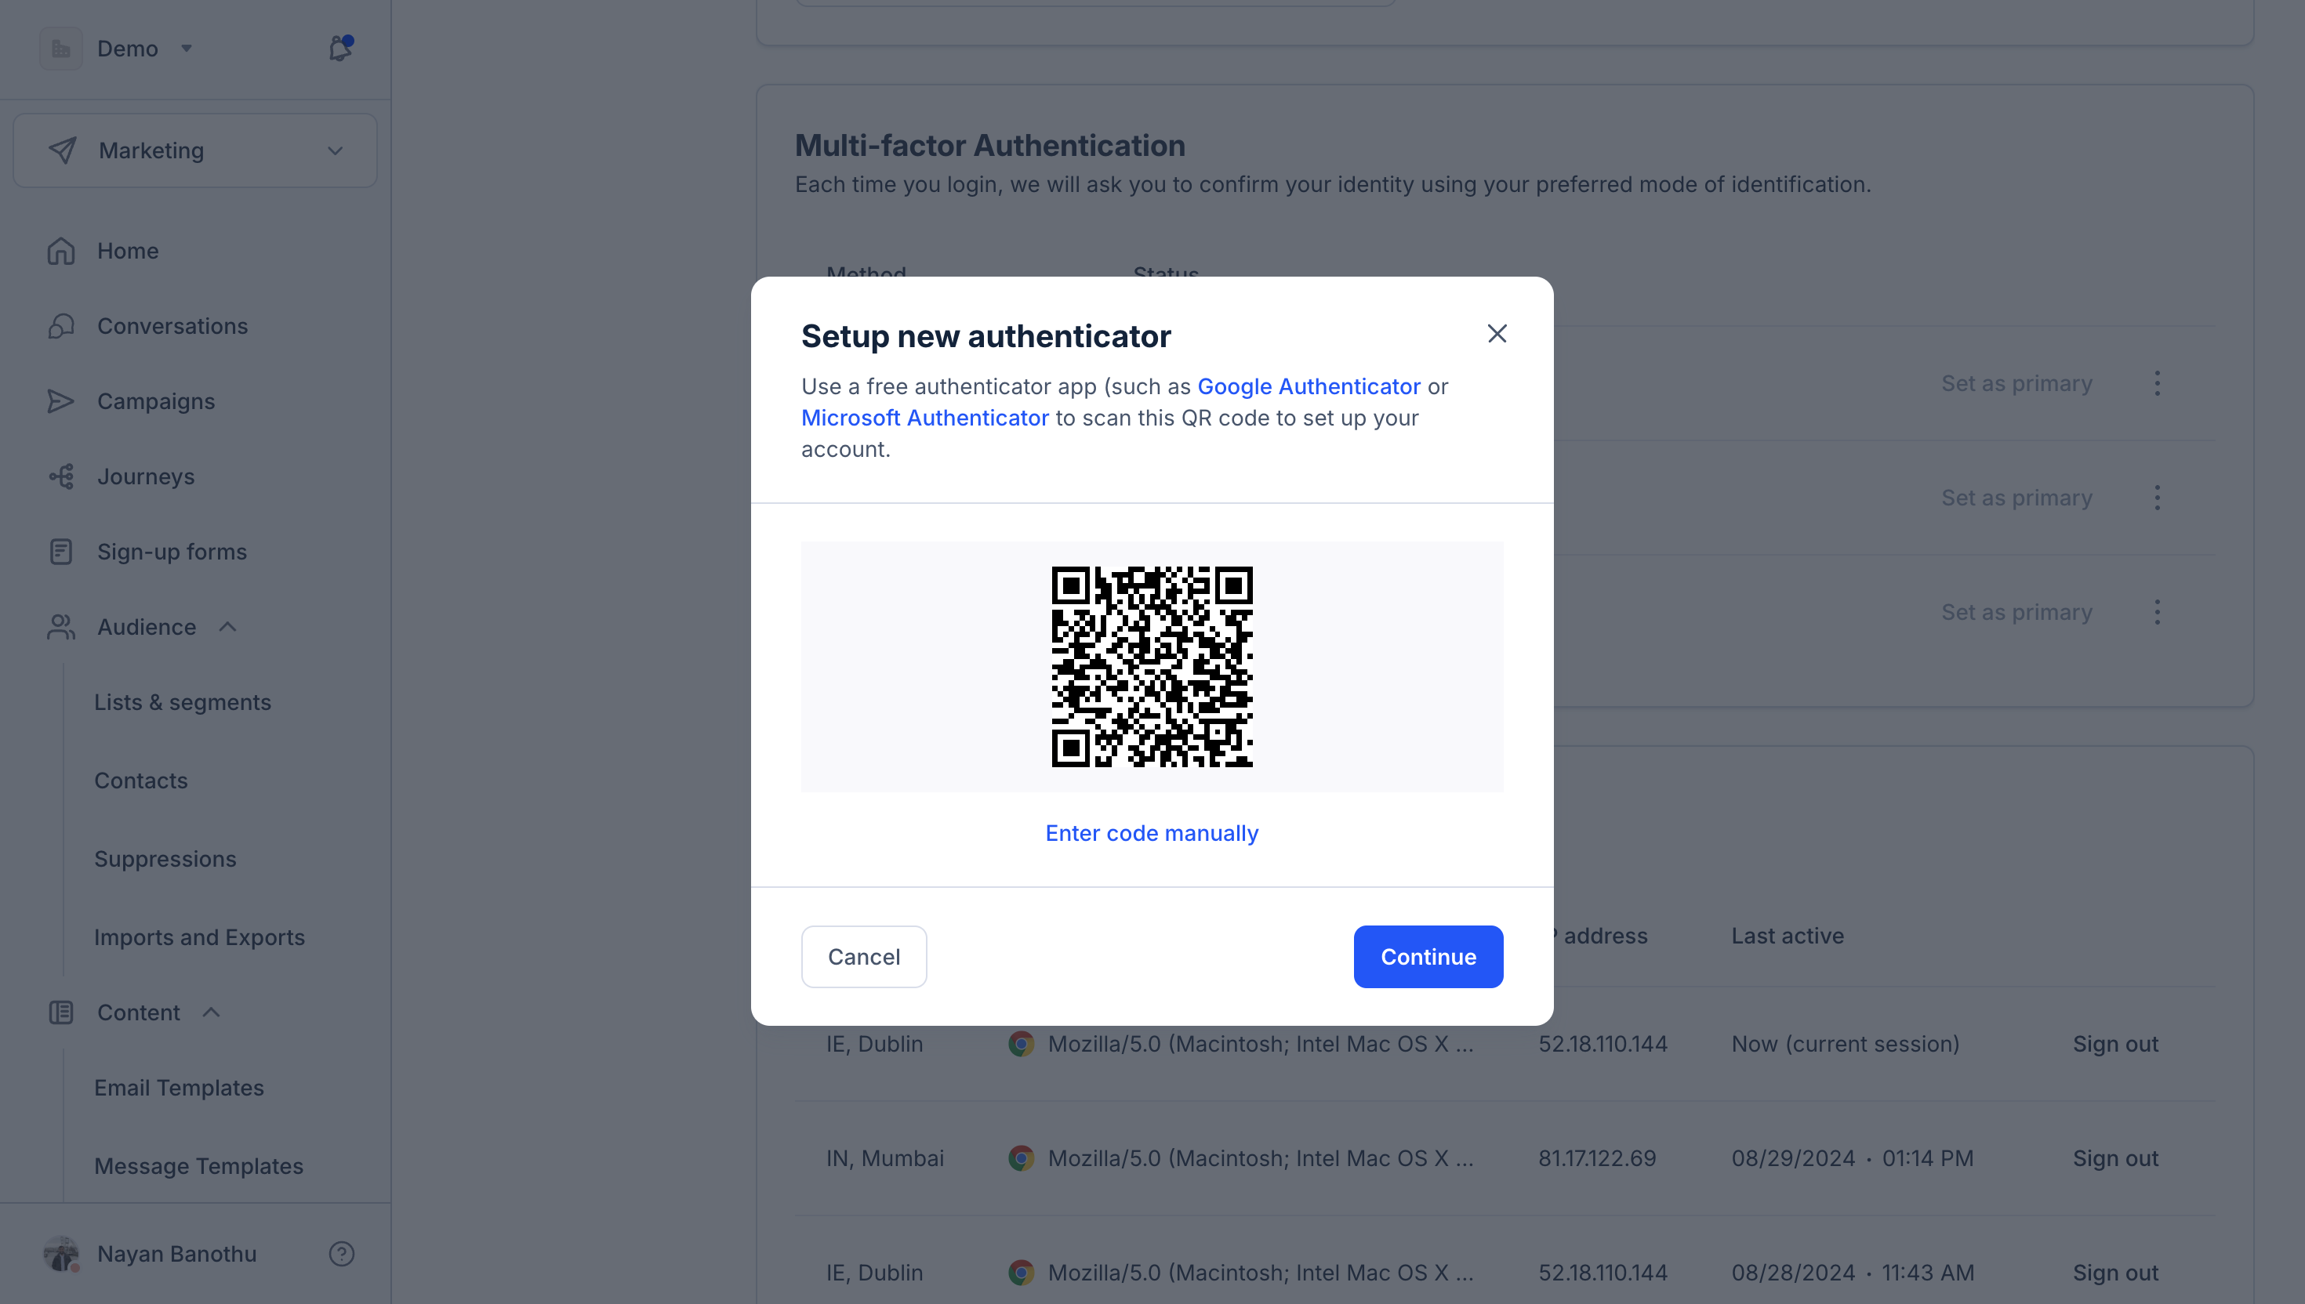Collapse the Content section
2305x1304 pixels.
point(212,1012)
